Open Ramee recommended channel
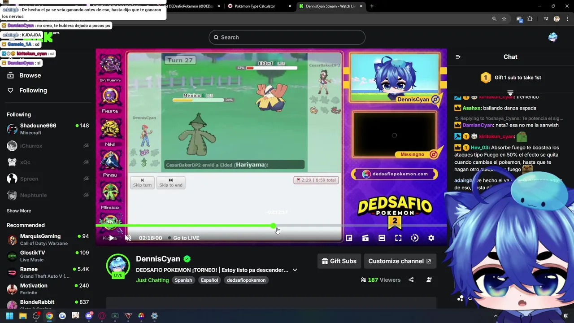Viewport: 574px width, 323px height. (x=48, y=273)
